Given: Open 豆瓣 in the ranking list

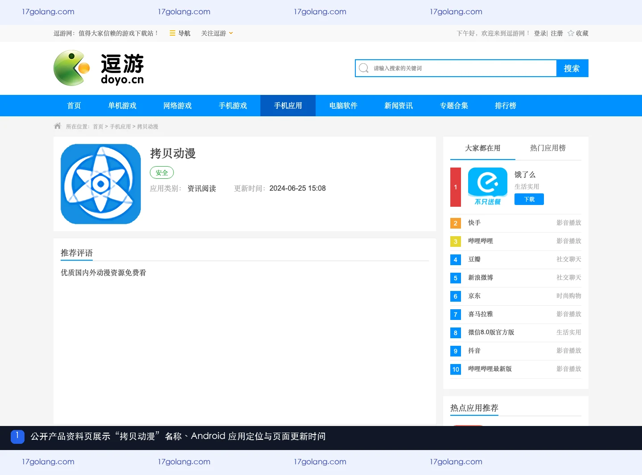Looking at the screenshot, I should [474, 259].
